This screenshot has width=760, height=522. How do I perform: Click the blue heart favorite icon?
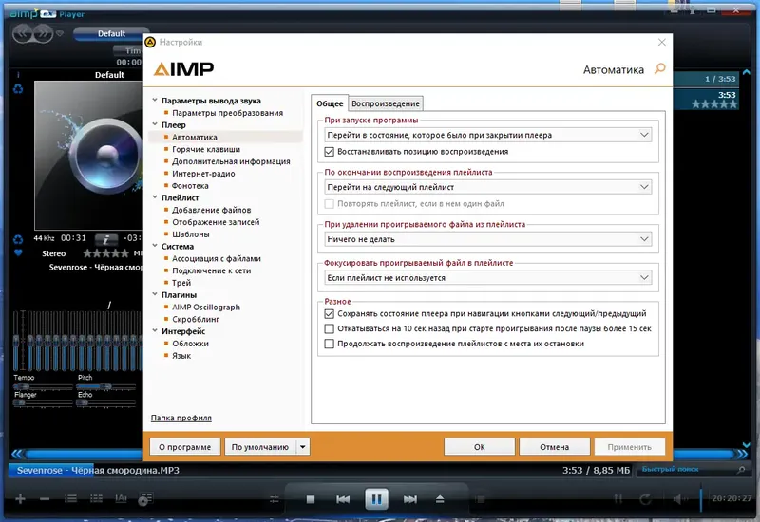click(18, 252)
